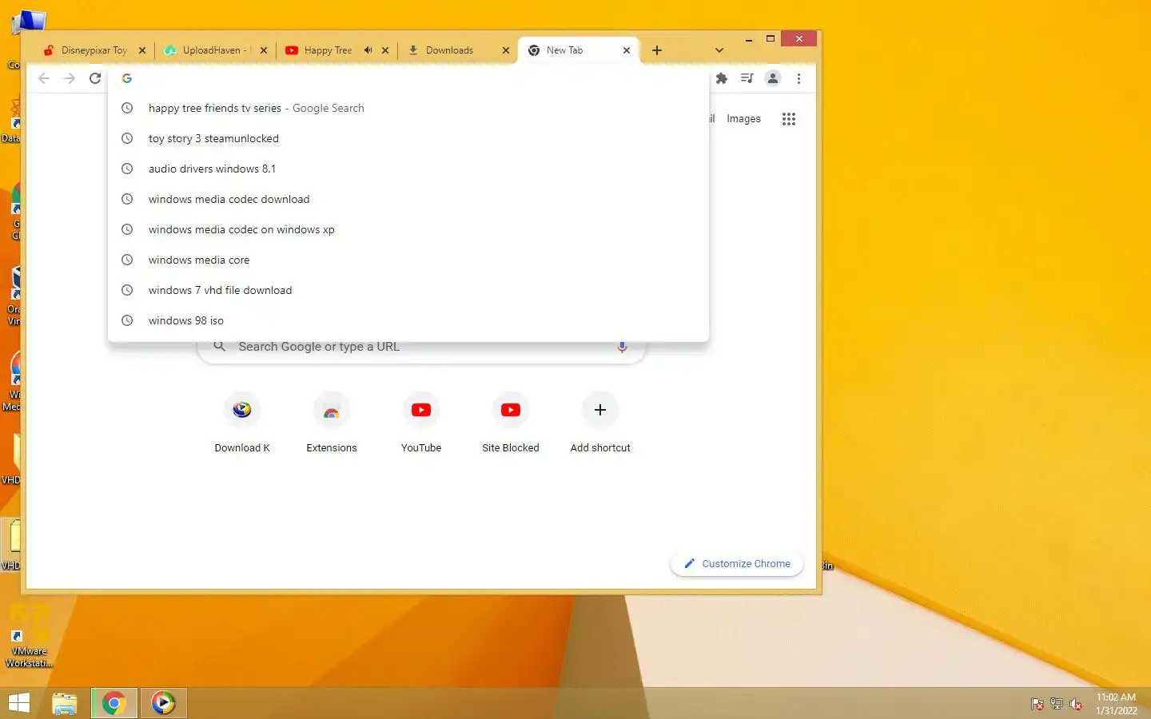Open the media player taskbar icon
This screenshot has height=719, width=1151.
coord(163,703)
